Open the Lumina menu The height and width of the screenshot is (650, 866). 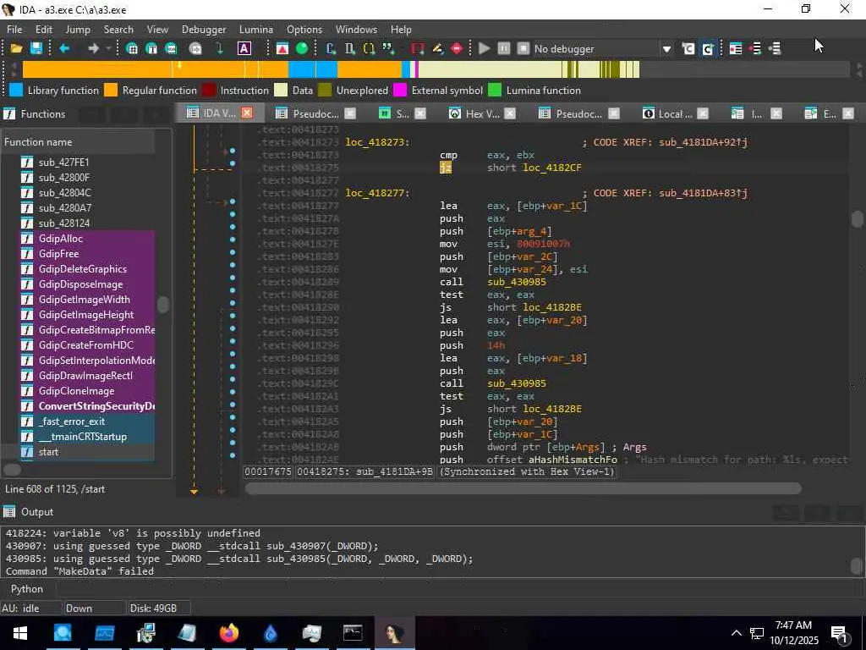(256, 29)
